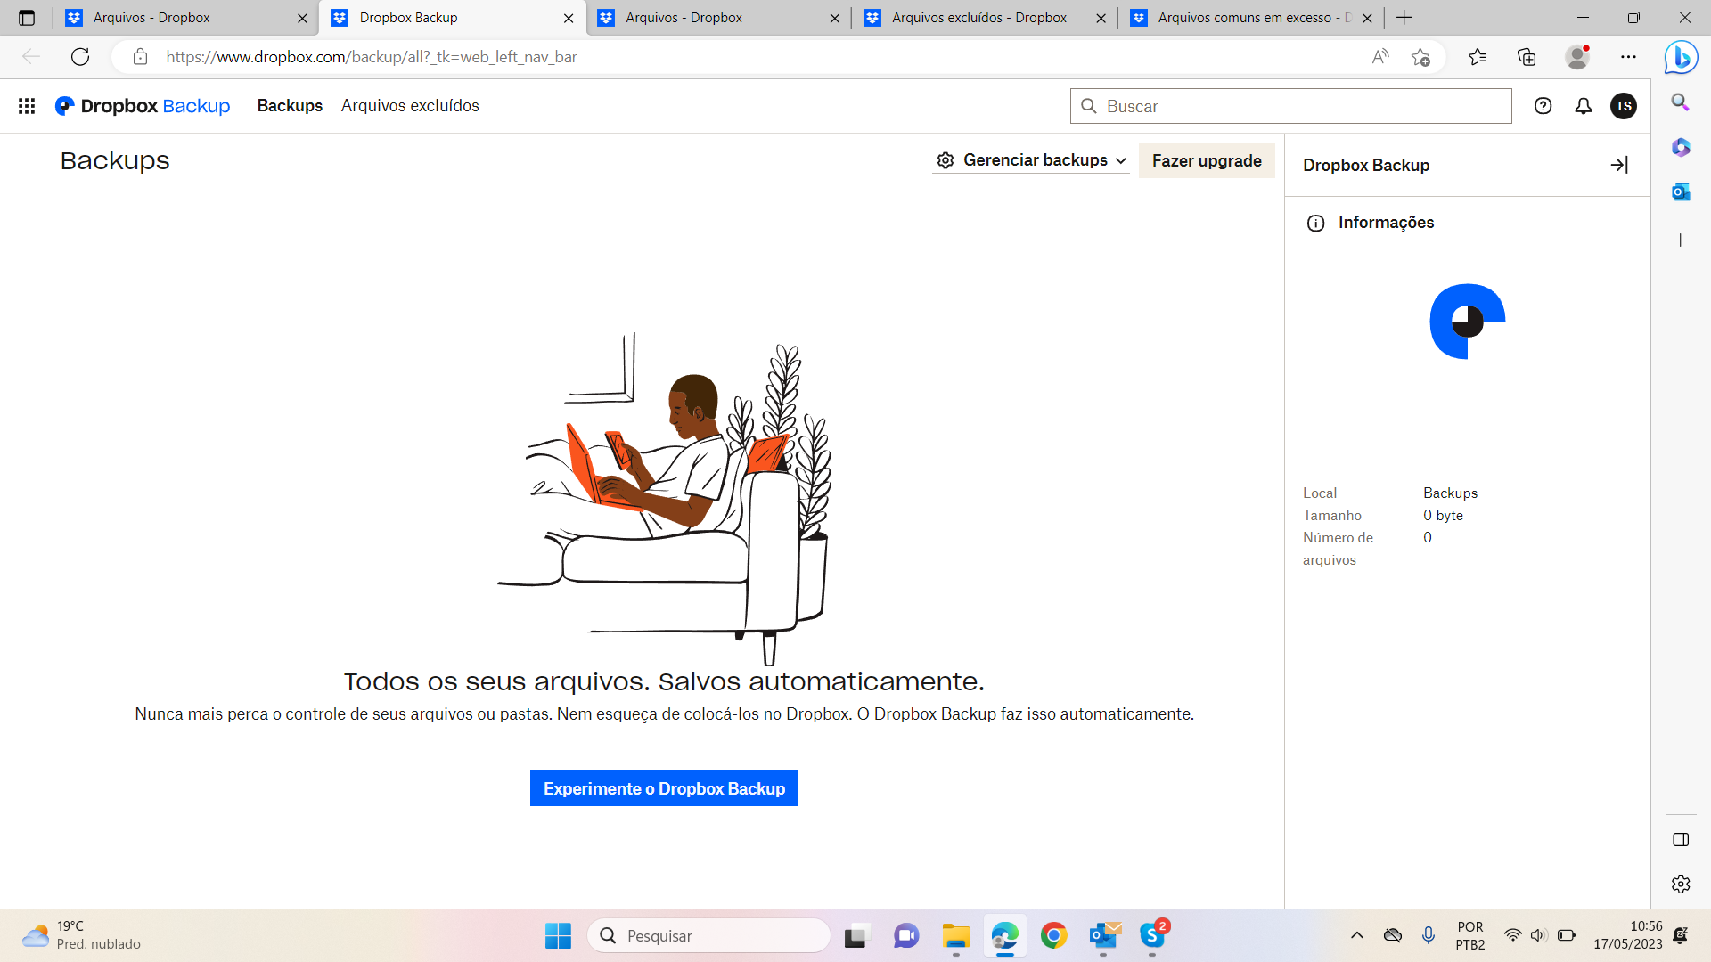The image size is (1711, 962).
Task: Open the clock and date panel
Action: click(x=1628, y=935)
